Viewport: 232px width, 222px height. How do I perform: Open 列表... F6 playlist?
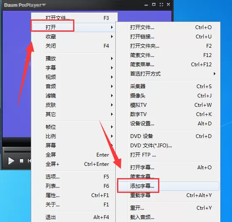pyautogui.click(x=74, y=186)
